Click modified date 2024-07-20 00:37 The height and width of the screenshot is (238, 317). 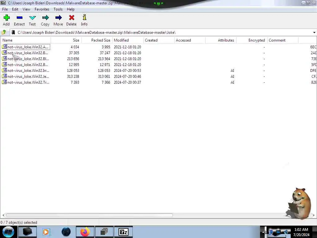point(127,82)
